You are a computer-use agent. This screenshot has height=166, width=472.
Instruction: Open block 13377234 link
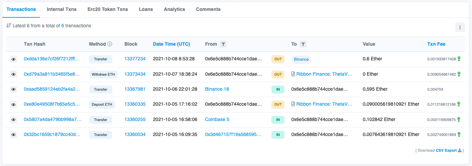tap(135, 59)
